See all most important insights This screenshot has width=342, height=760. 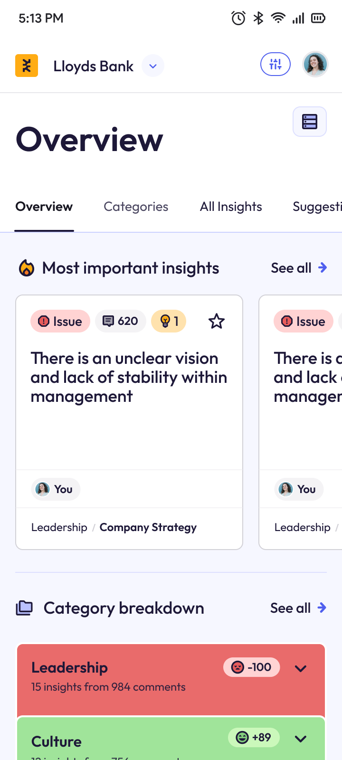coord(299,268)
